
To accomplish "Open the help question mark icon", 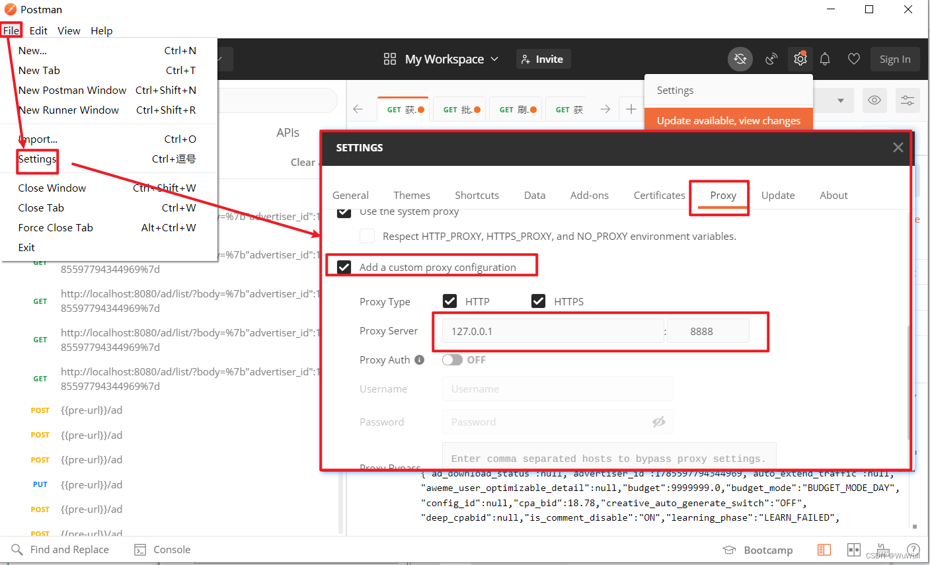I will tap(913, 550).
